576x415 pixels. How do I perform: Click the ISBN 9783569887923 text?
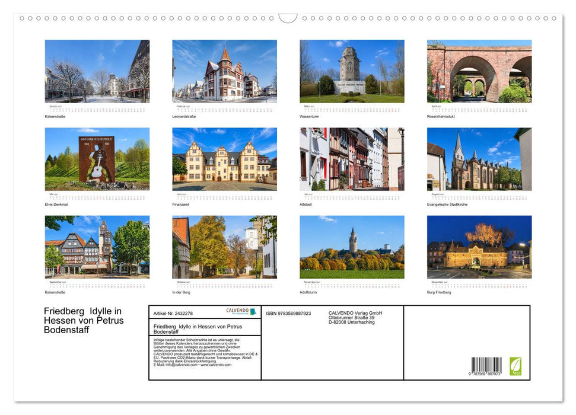(288, 314)
